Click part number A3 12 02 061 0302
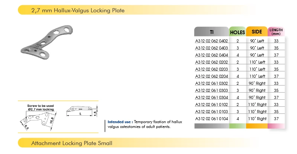Viewport: 297px width, 154px height. [x=212, y=83]
